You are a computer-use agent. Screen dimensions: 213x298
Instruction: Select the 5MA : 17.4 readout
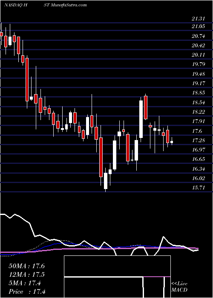(25, 283)
